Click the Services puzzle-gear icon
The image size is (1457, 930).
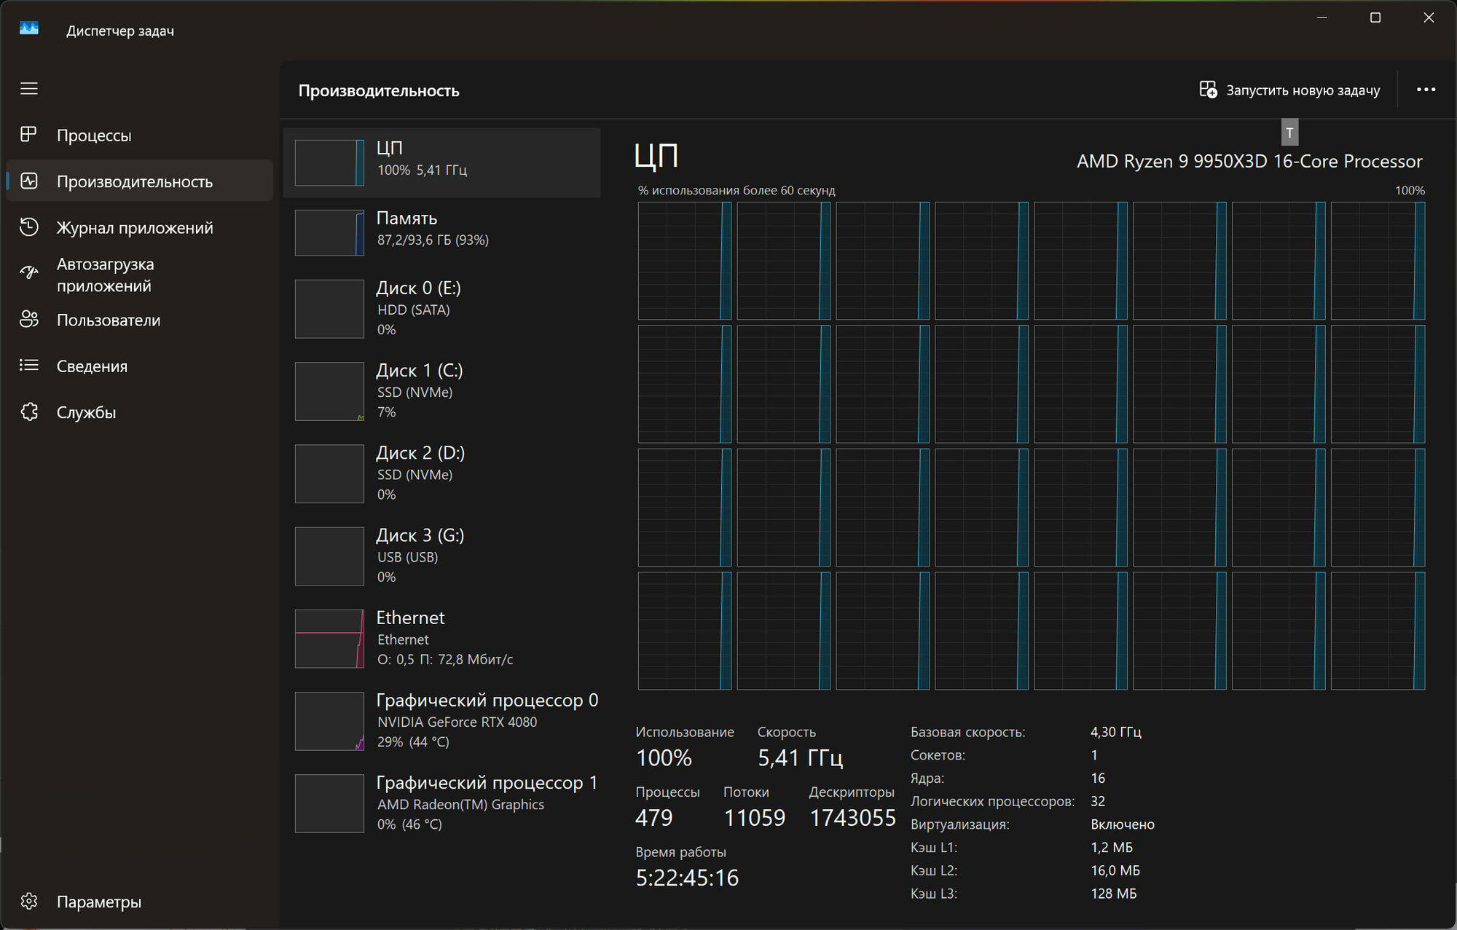(x=29, y=412)
